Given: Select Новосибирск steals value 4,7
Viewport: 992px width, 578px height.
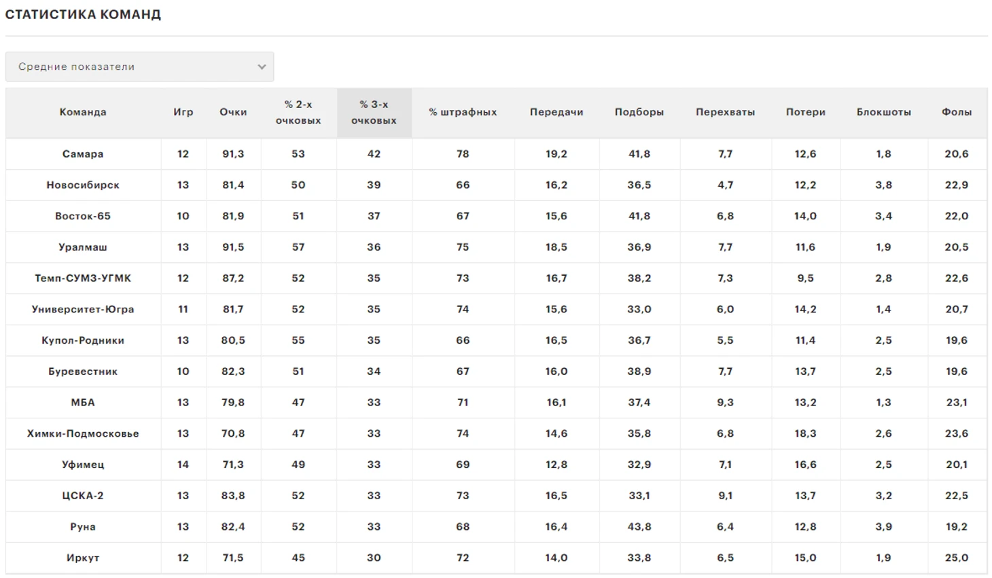Looking at the screenshot, I should 725,185.
